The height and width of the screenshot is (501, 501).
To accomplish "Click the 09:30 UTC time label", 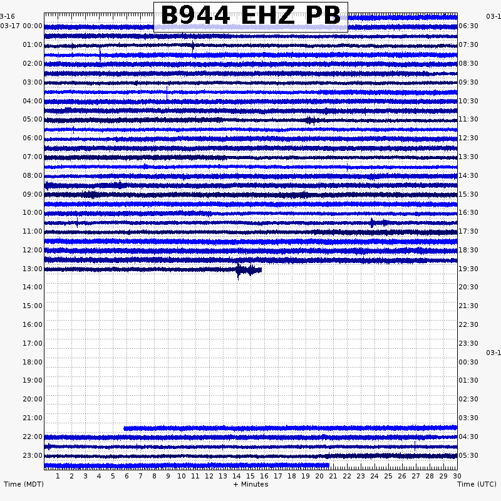I will (x=468, y=83).
